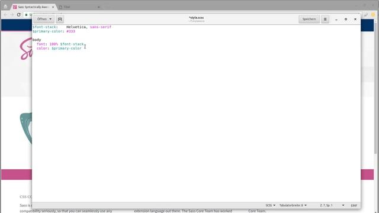Click the secure lock icon in address bar
Image resolution: width=379 pixels, height=213 pixels.
pos(26,15)
